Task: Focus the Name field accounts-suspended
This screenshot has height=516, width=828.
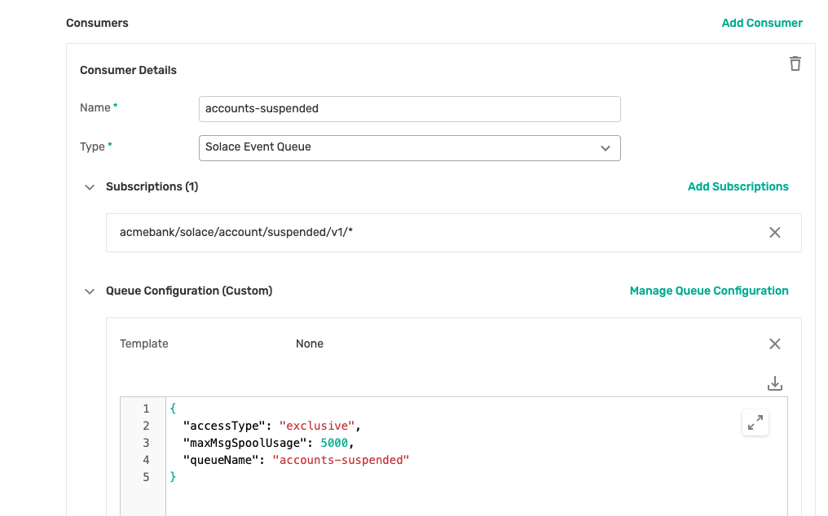Action: (x=409, y=108)
